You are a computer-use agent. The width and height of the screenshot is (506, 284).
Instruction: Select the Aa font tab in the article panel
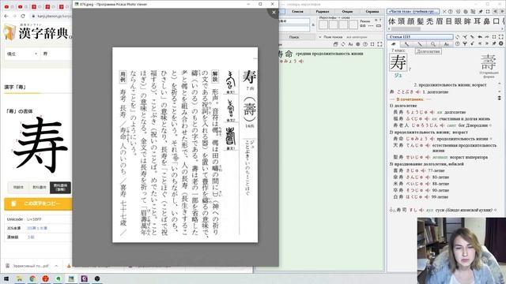pyautogui.click(x=446, y=44)
